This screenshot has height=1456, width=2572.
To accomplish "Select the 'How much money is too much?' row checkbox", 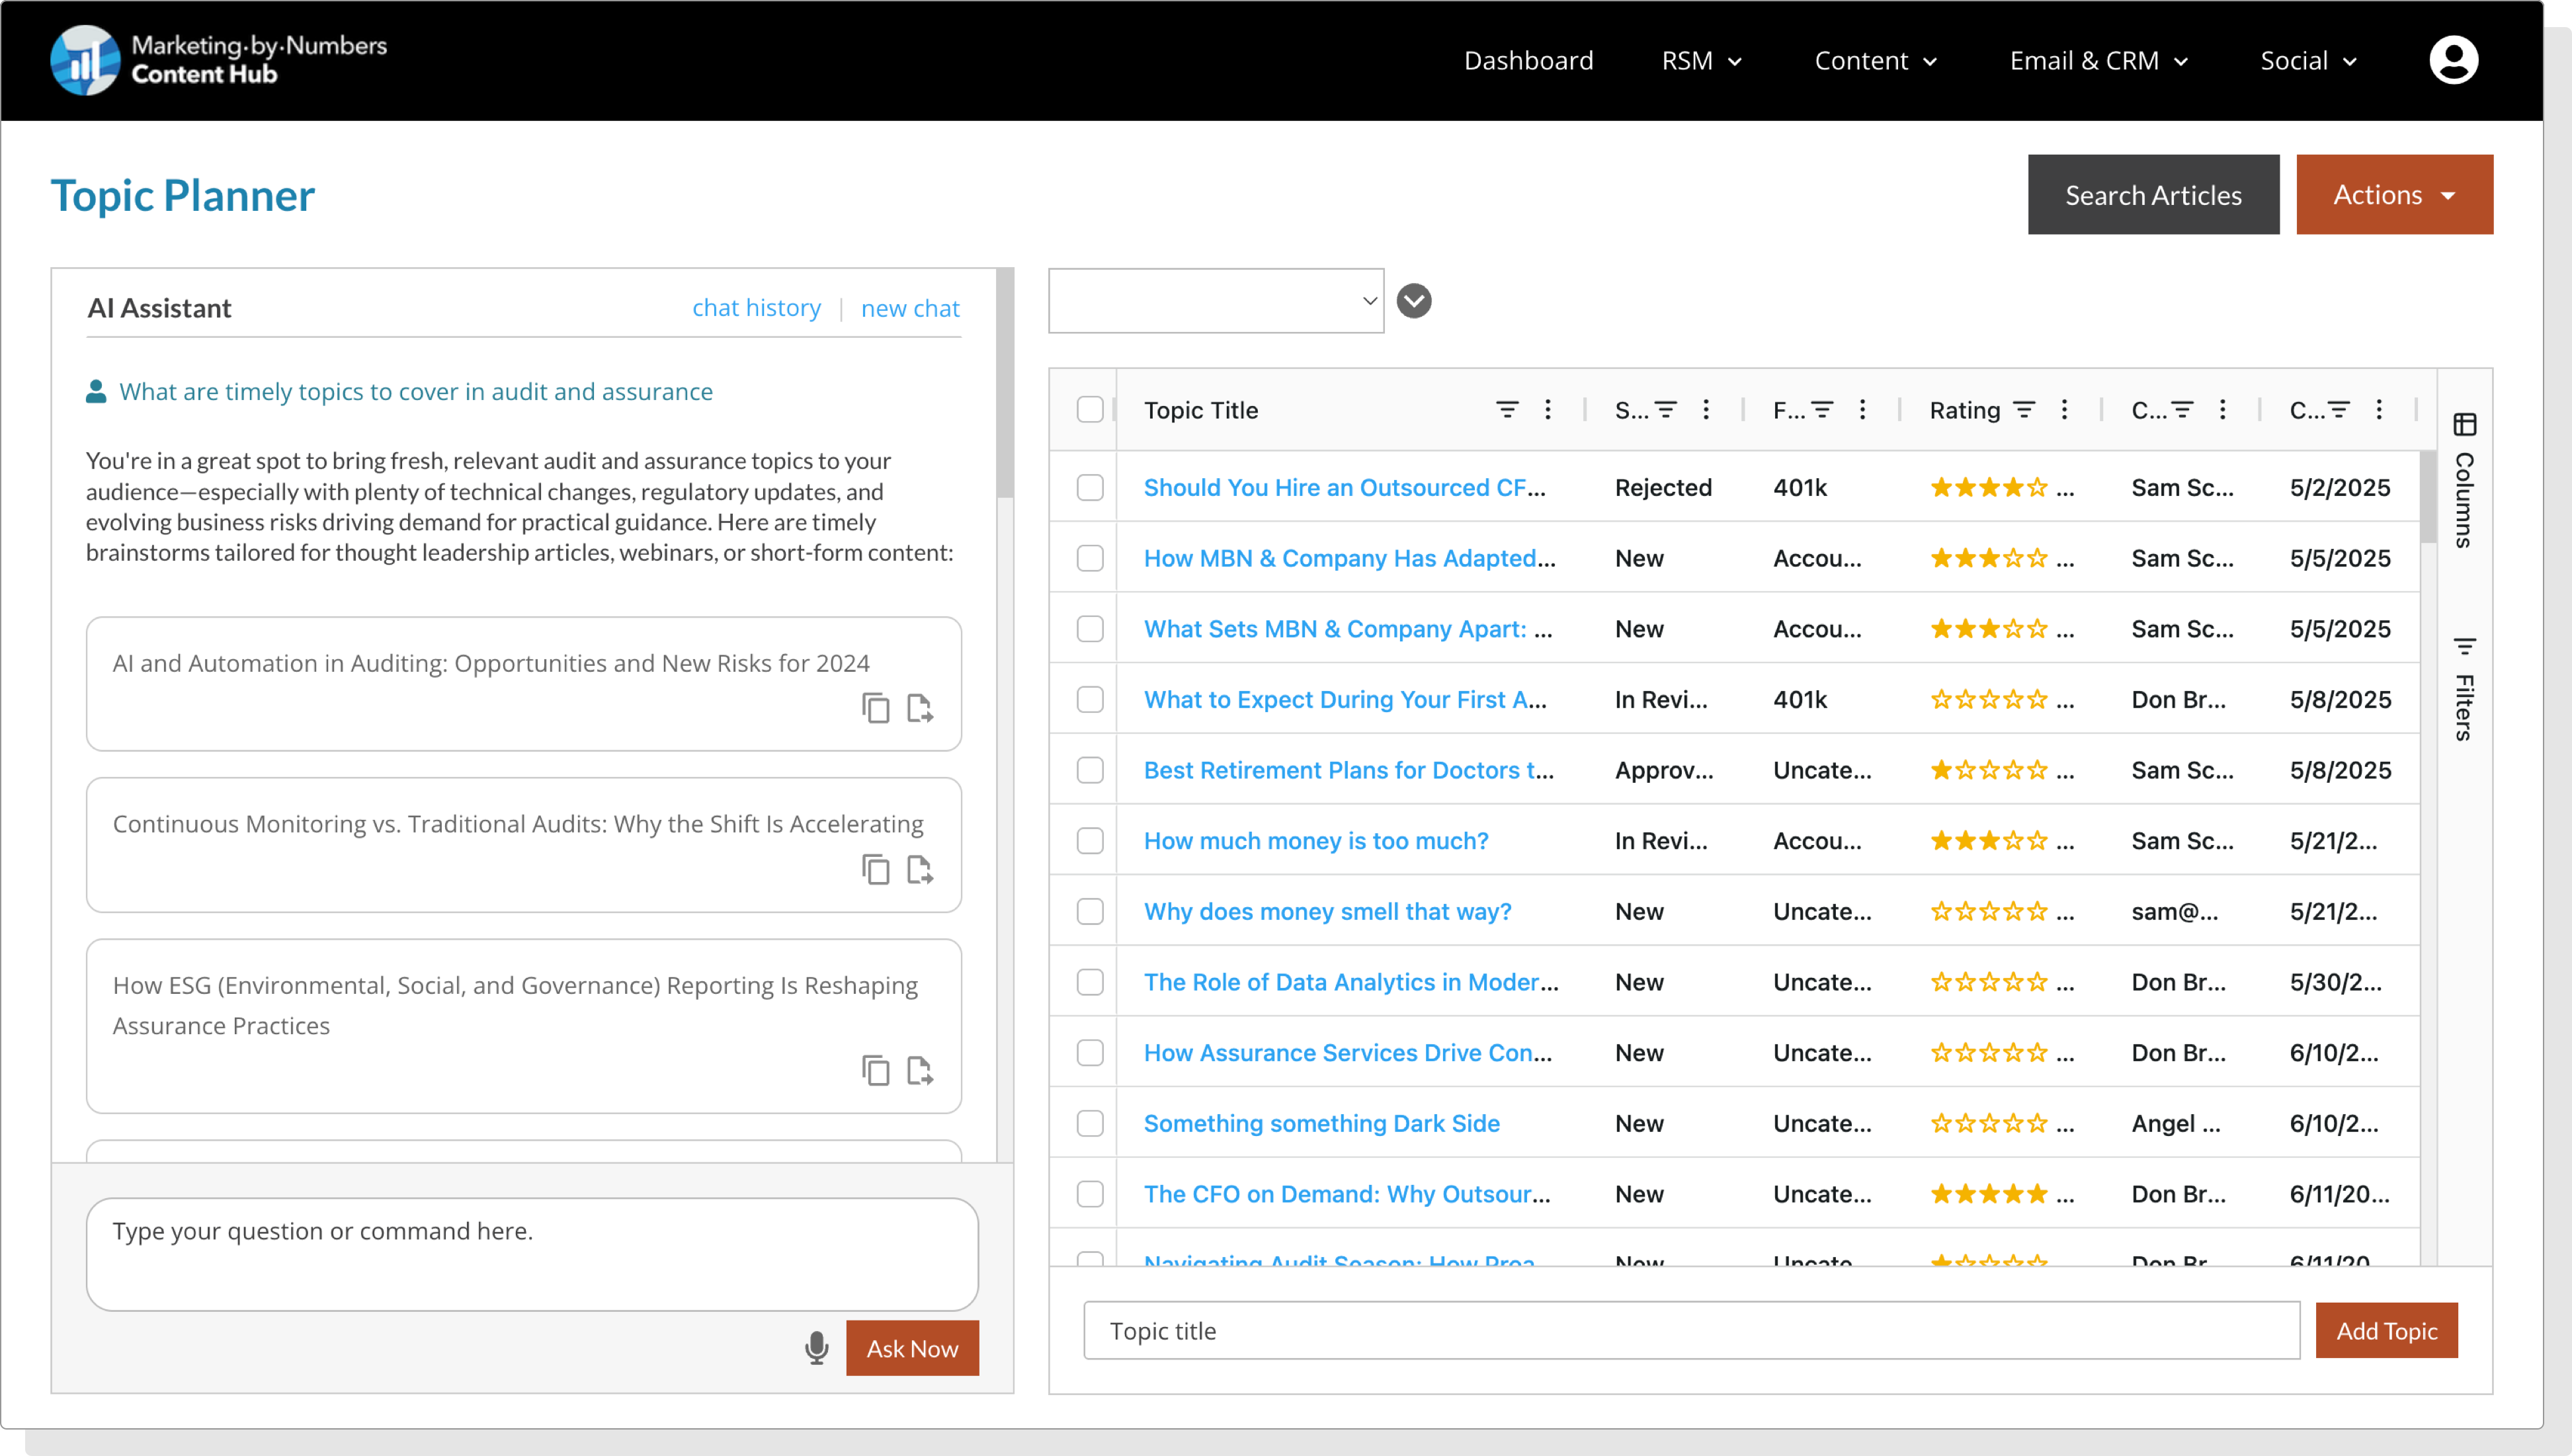I will point(1090,841).
